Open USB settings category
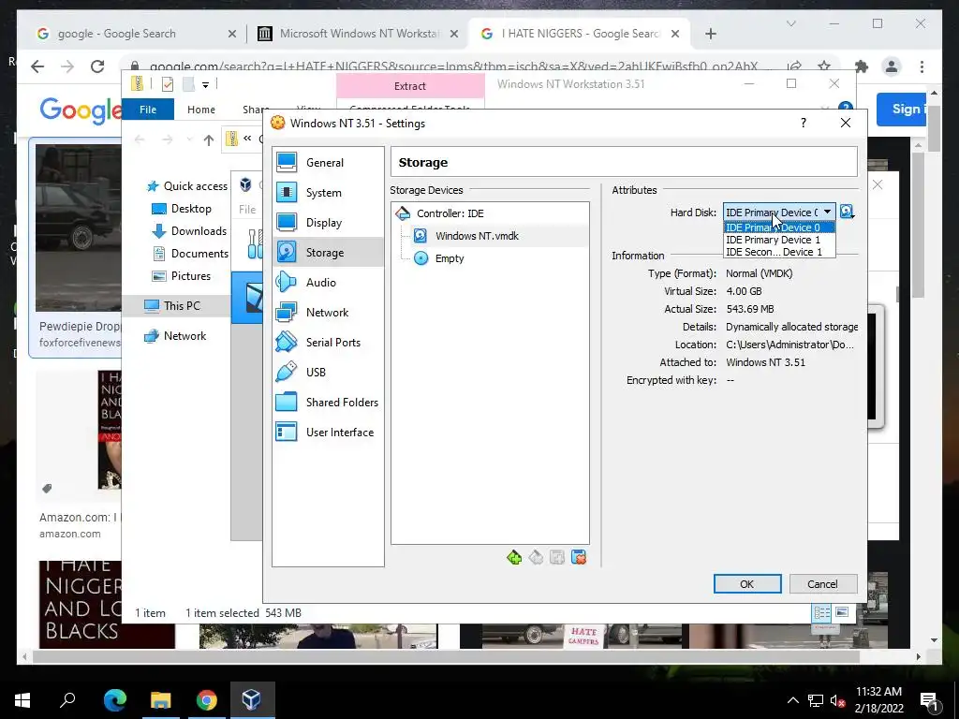The height and width of the screenshot is (719, 959). 328,372
